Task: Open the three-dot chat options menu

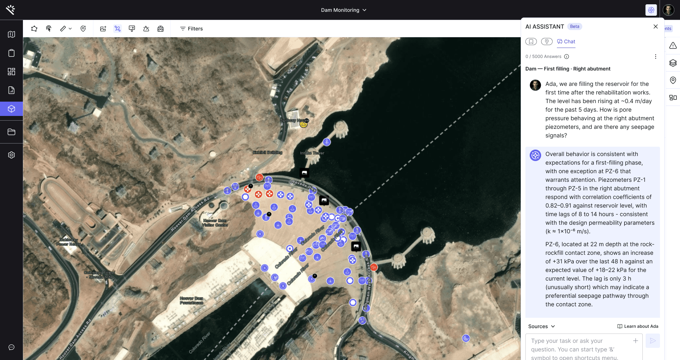Action: click(656, 57)
